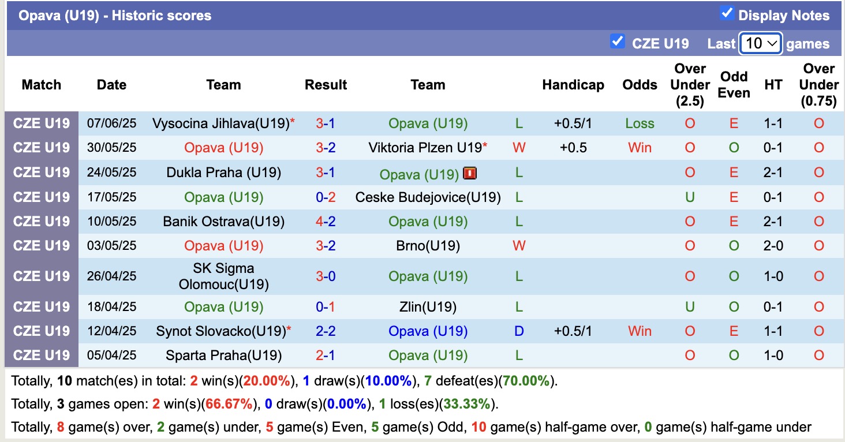Click the CZE U19 badge on the Synot Slovacko row
The width and height of the screenshot is (845, 442).
click(41, 331)
